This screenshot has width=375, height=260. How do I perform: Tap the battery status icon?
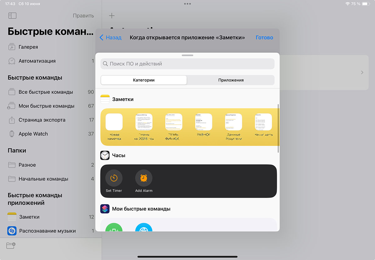[366, 4]
